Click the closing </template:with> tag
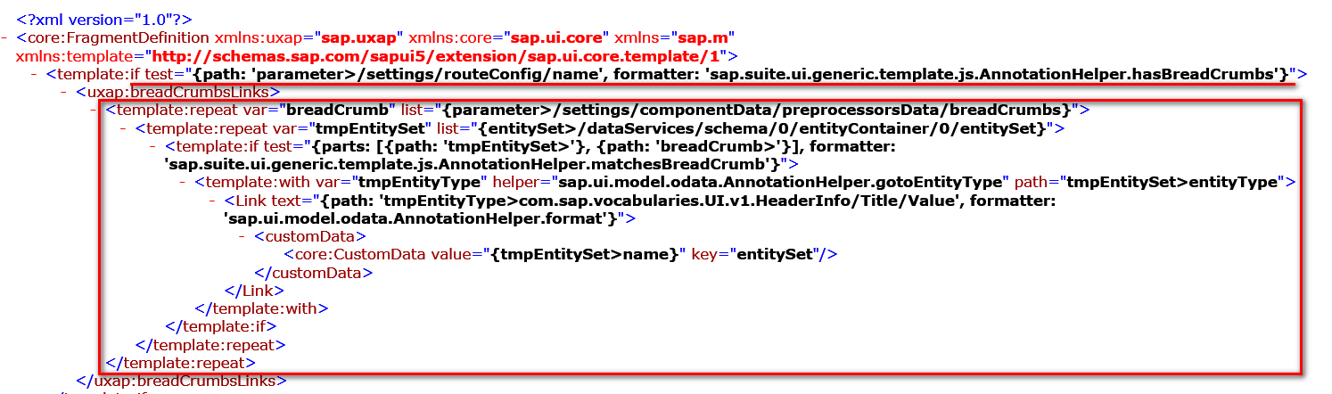Image resolution: width=1332 pixels, height=394 pixels. [262, 308]
